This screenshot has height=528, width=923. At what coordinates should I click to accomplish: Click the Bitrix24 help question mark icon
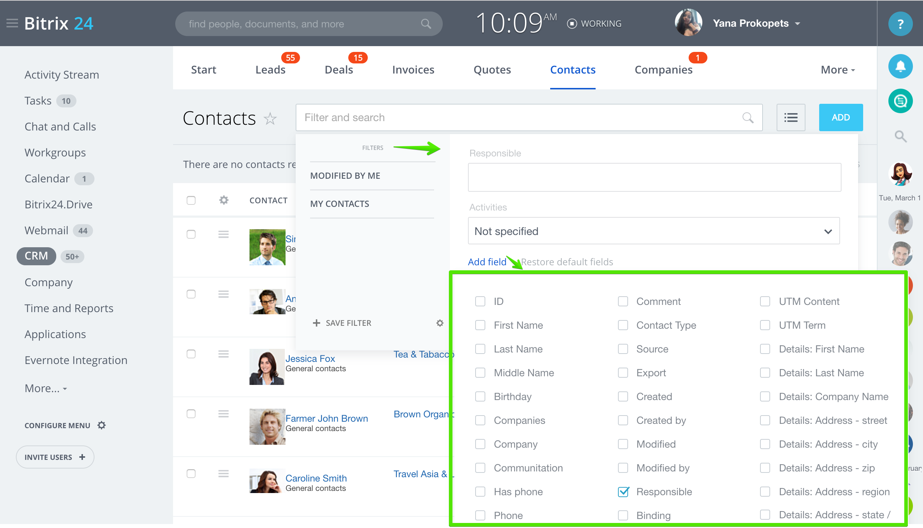click(x=900, y=23)
